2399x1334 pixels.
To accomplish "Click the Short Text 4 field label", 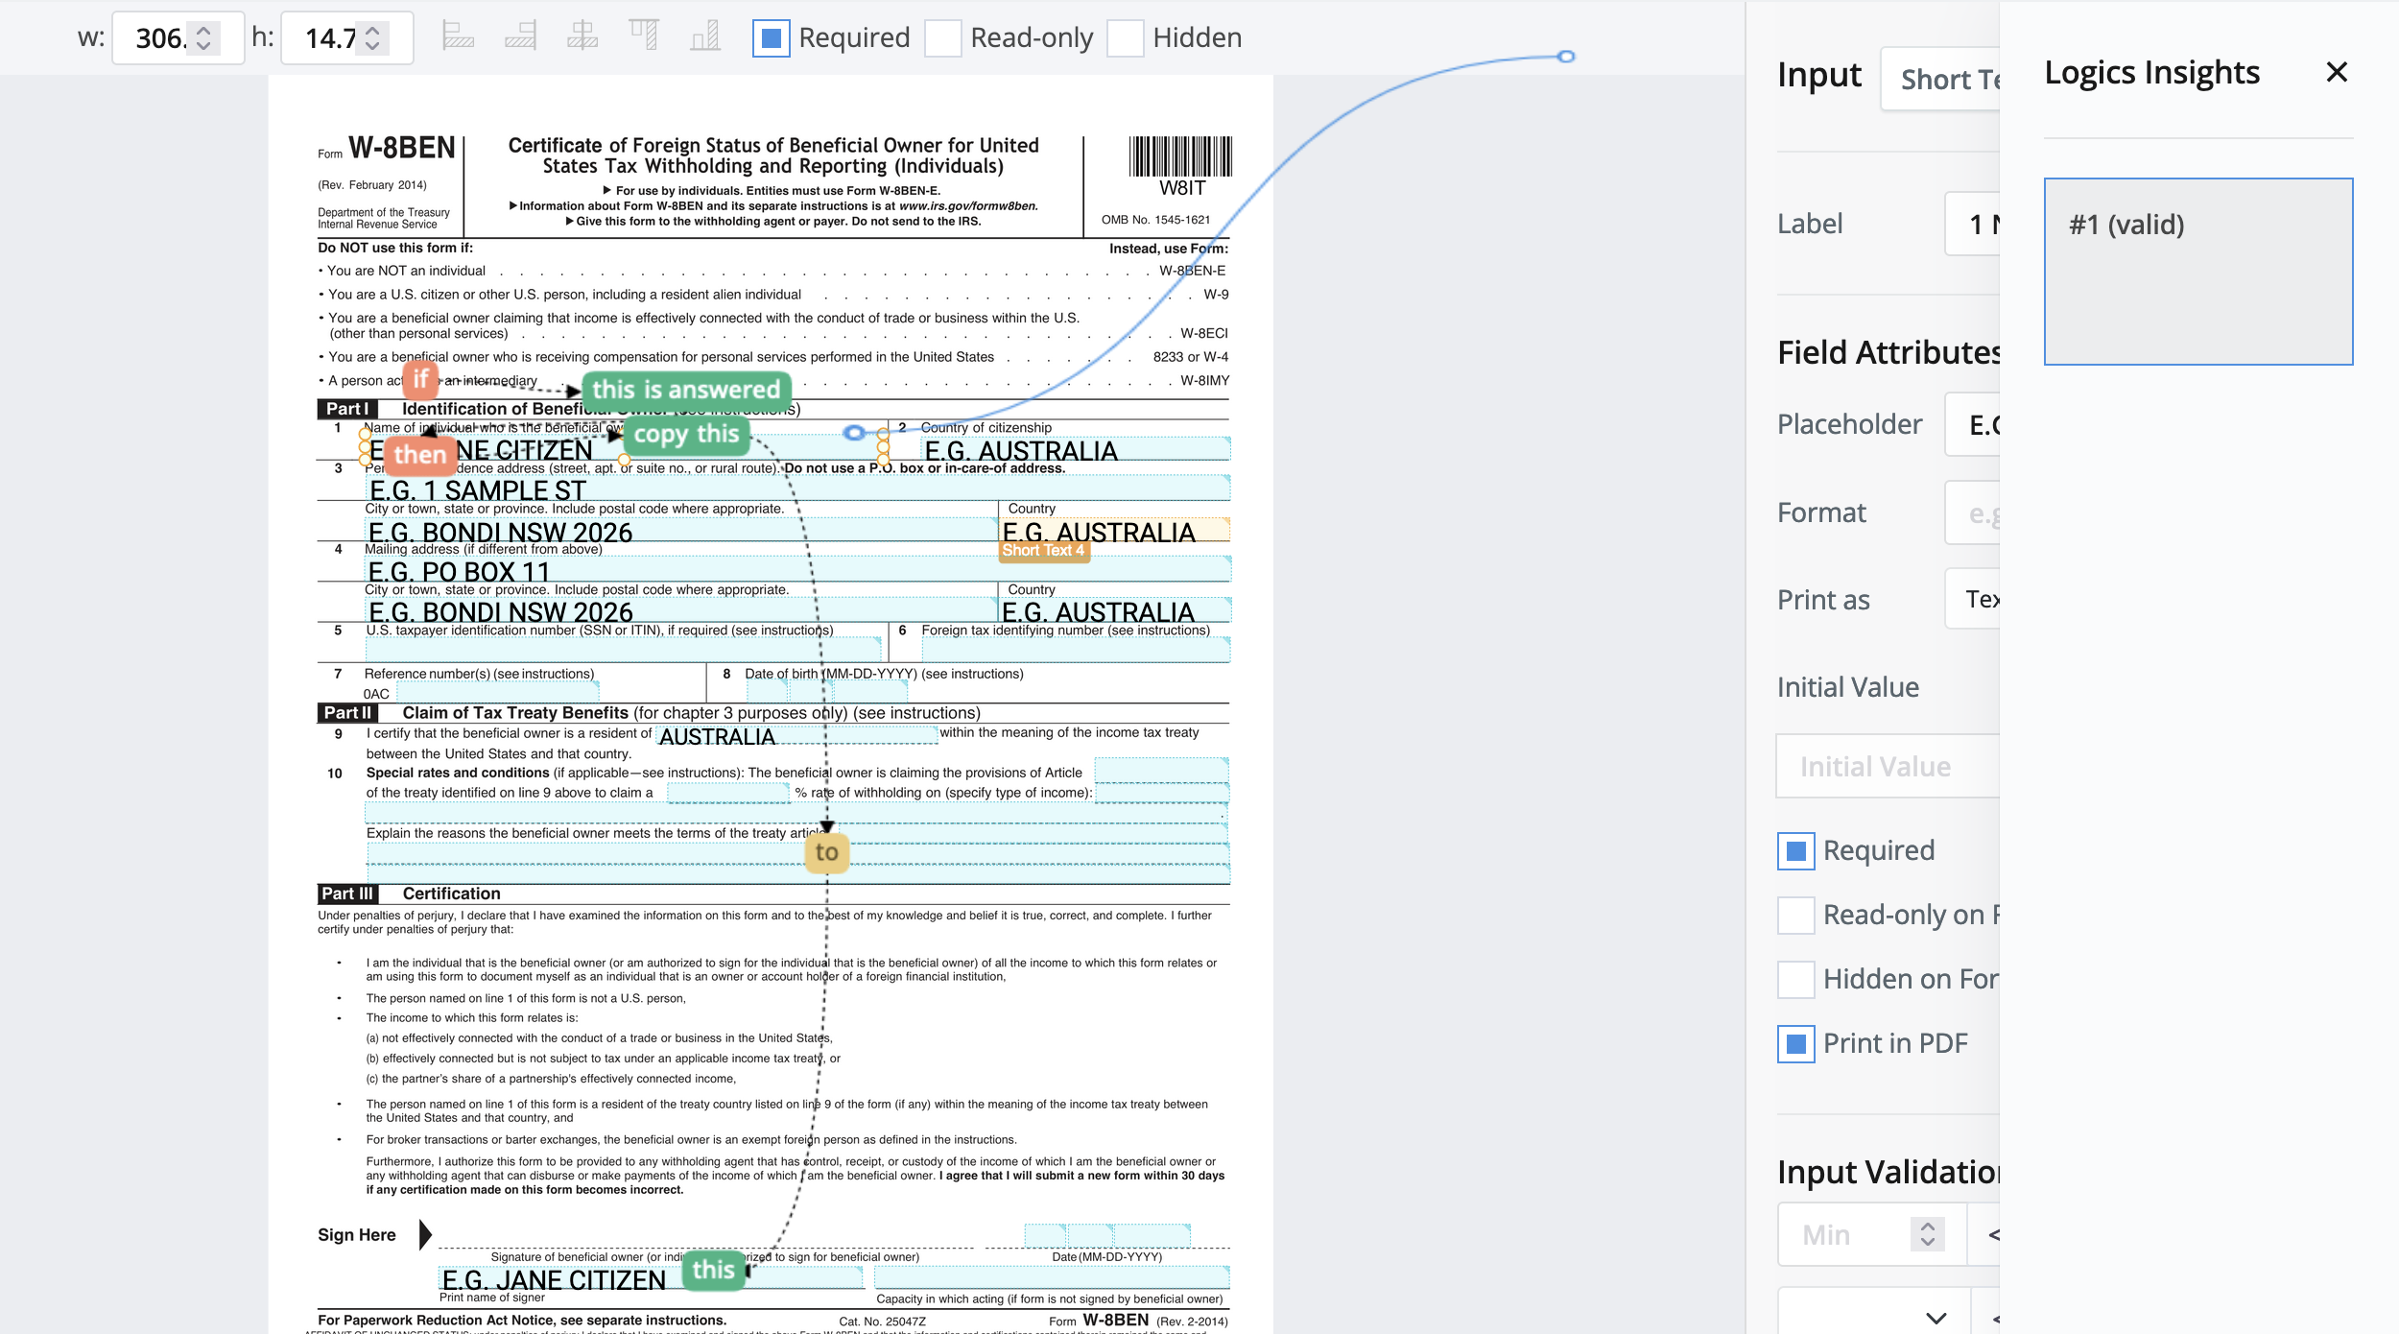I will pyautogui.click(x=1043, y=550).
